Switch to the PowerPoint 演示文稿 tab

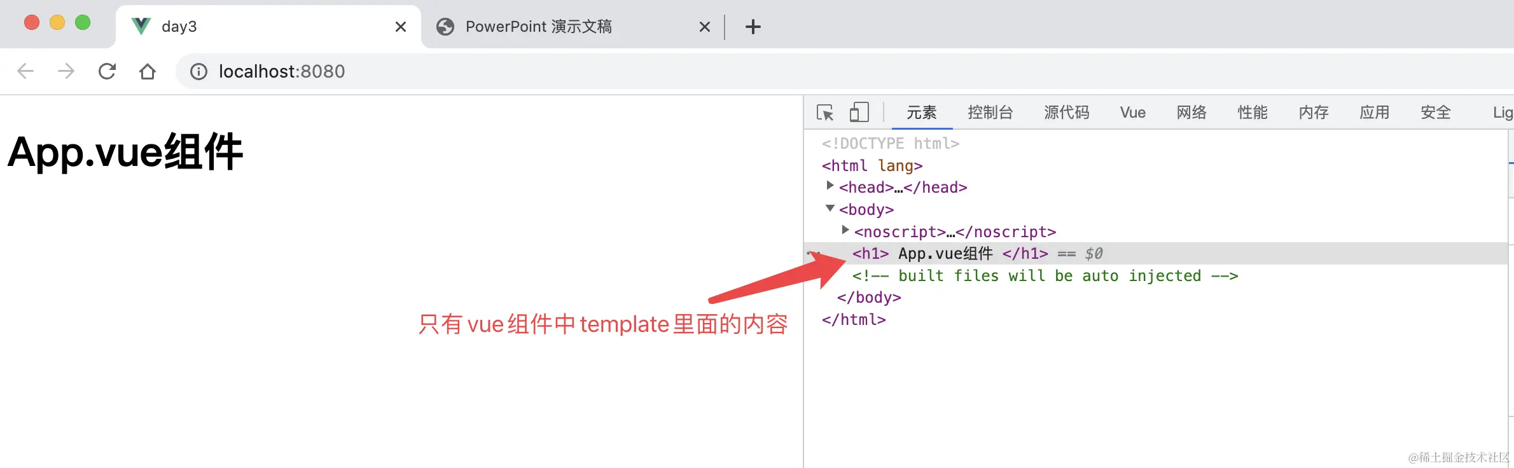tap(573, 27)
